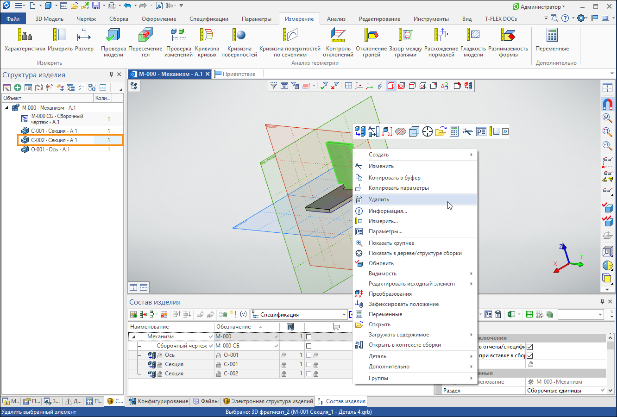Choose Удалить in context menu
617x417 pixels.
415,199
